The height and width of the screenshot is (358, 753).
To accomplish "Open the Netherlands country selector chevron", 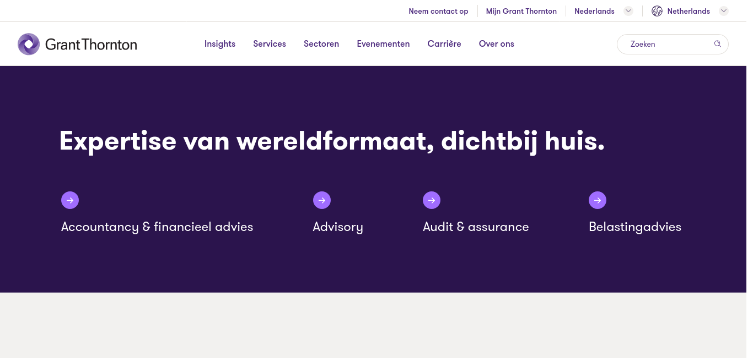I will point(724,11).
